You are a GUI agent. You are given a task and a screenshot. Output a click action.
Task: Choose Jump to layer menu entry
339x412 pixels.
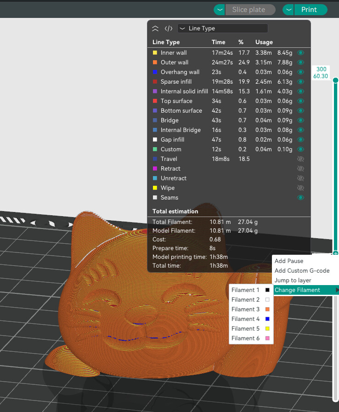pos(305,280)
